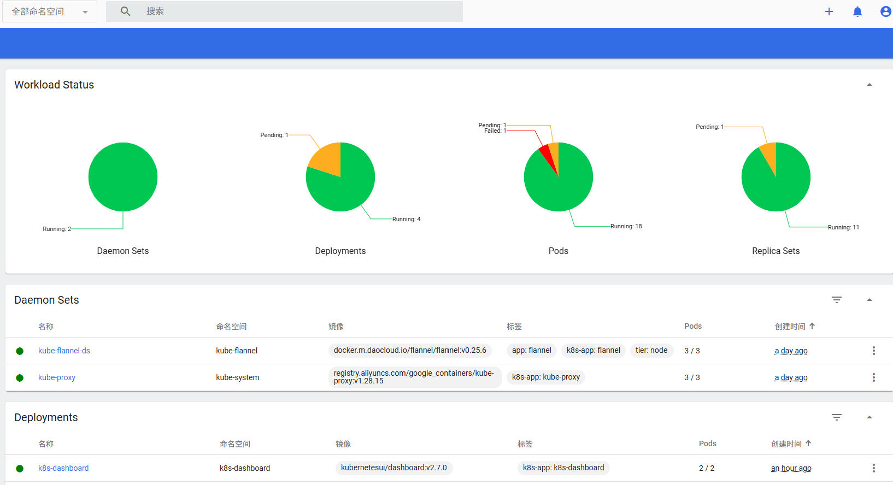Viewport: 893px width, 485px height.
Task: Click sort arrow beside Daemon Sets 创建时间
Action: pyautogui.click(x=812, y=326)
